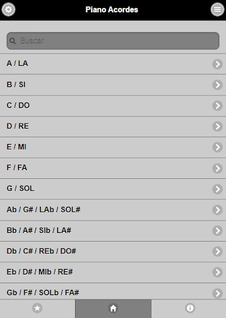Click into the Buscar search field
The height and width of the screenshot is (318, 226).
pos(113,41)
